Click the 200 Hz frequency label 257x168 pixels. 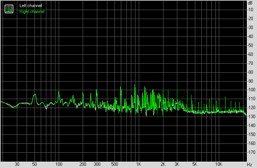pos(83,164)
